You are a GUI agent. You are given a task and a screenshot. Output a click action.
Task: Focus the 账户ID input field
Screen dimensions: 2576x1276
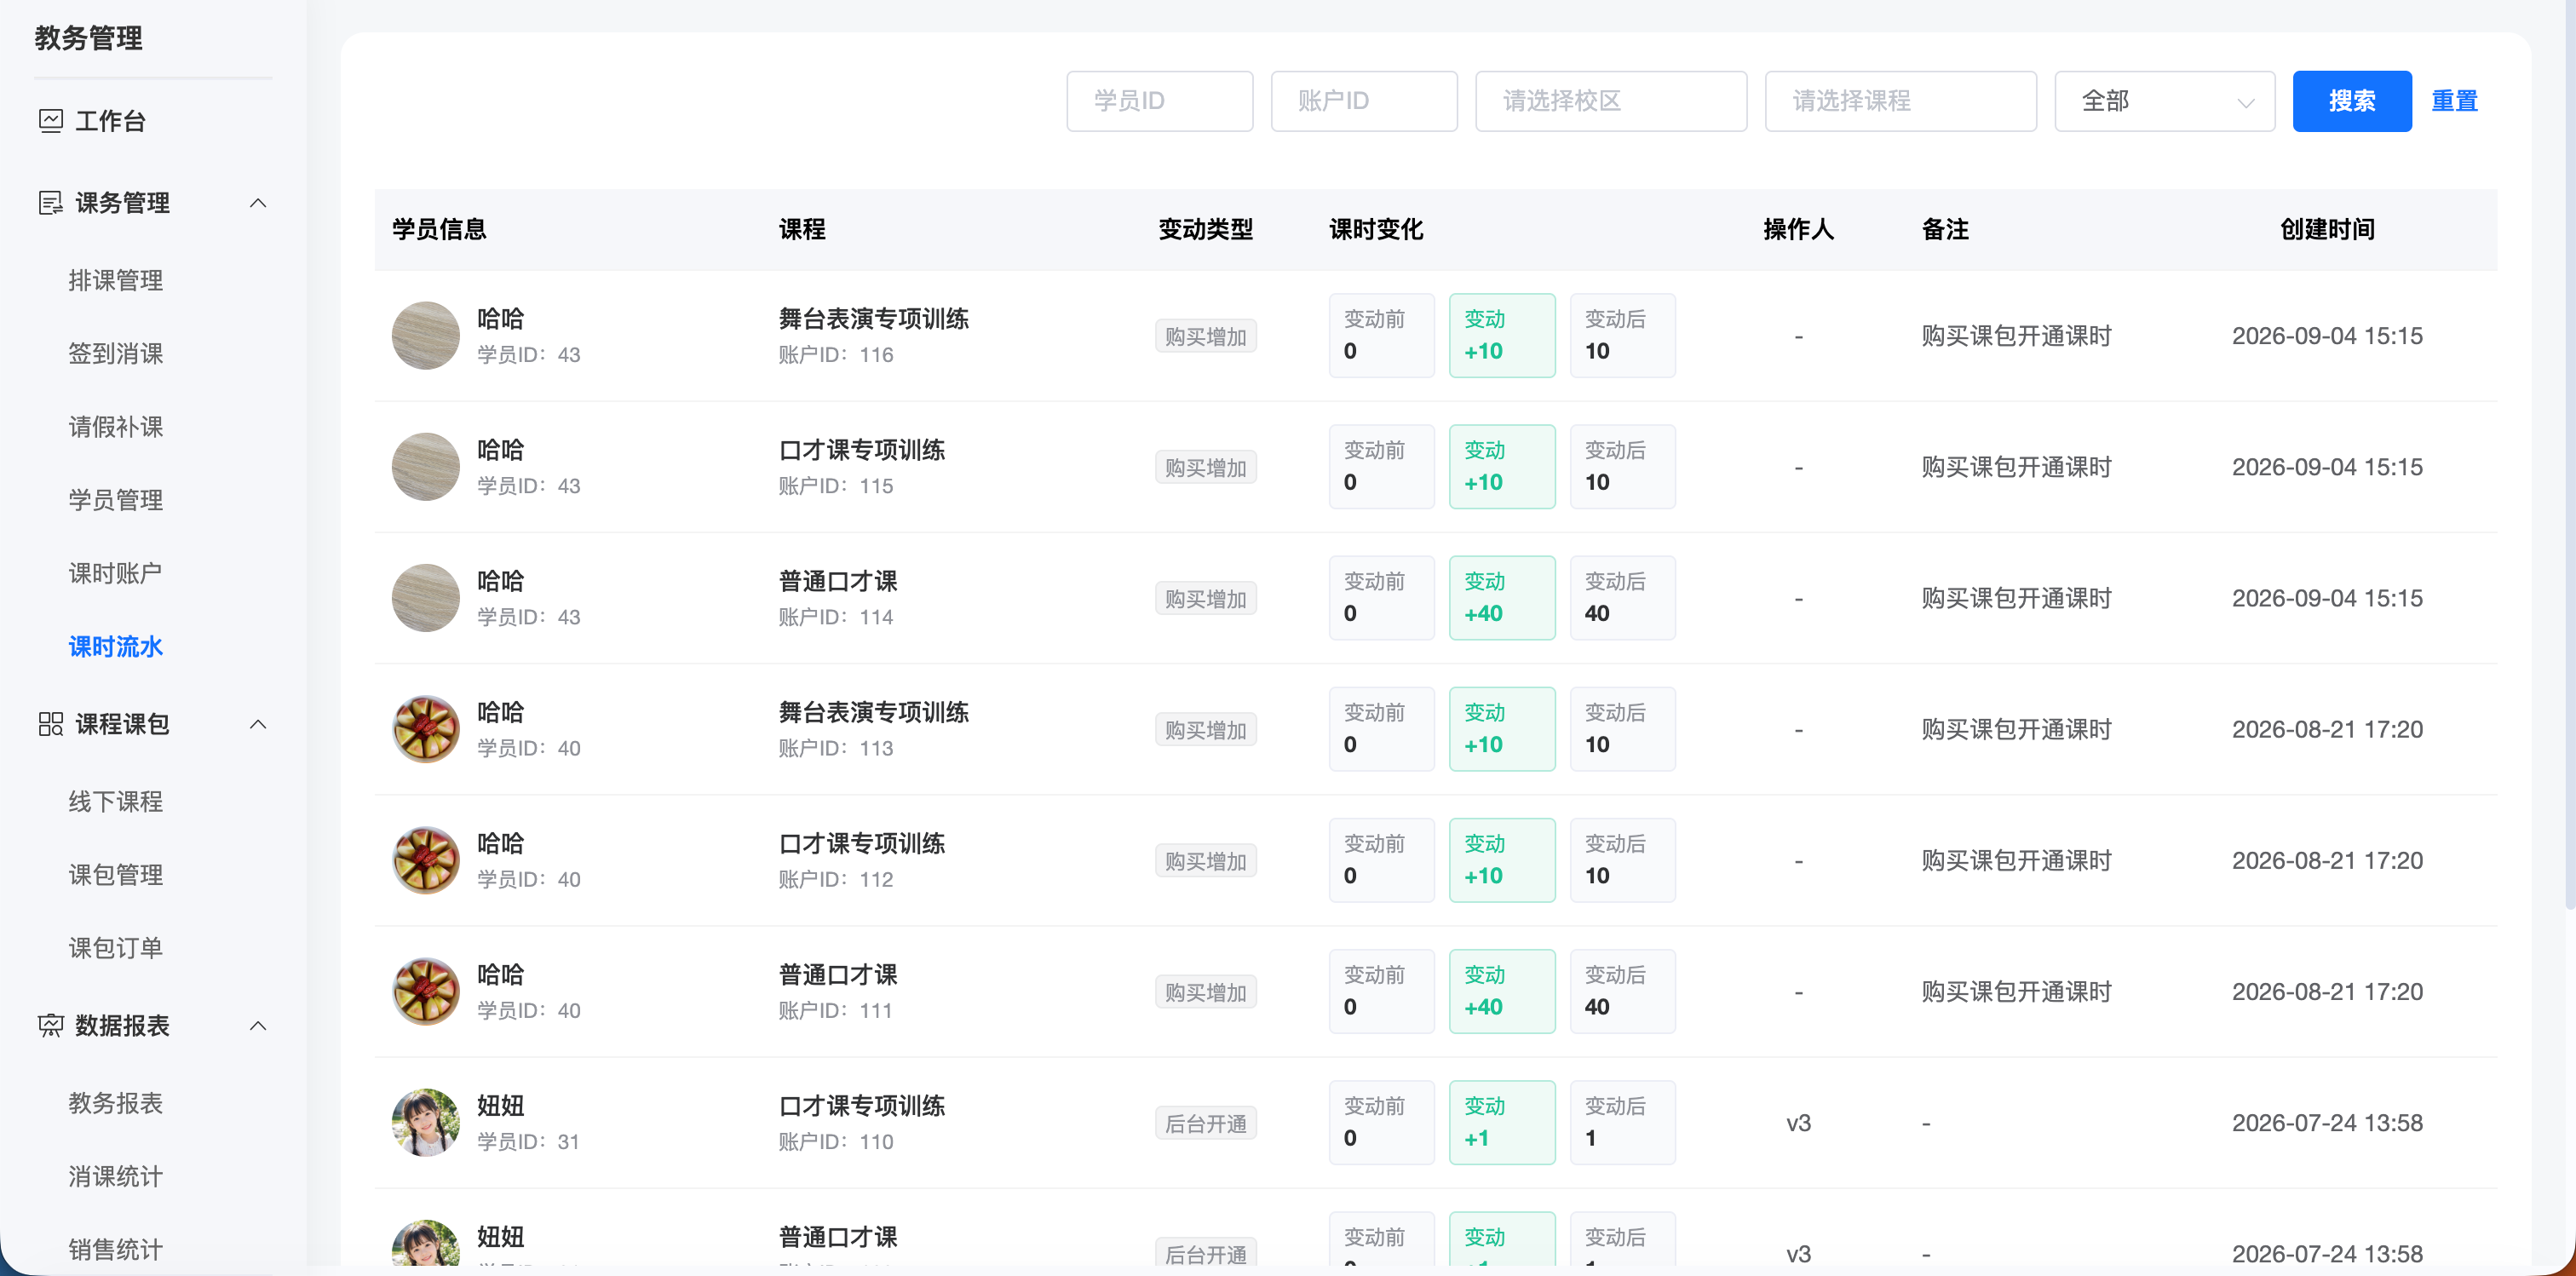click(1363, 101)
